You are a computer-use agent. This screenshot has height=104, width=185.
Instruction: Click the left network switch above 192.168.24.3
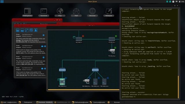click(62, 70)
